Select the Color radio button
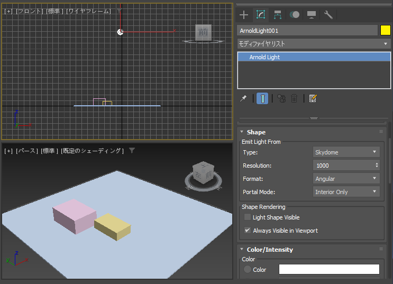 (x=248, y=270)
